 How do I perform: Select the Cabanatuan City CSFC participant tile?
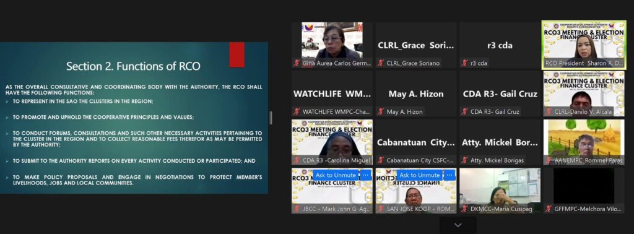[415, 142]
